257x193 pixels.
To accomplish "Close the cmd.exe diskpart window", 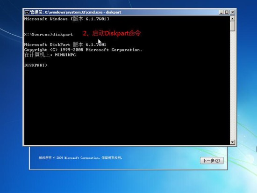I will tap(232, 12).
